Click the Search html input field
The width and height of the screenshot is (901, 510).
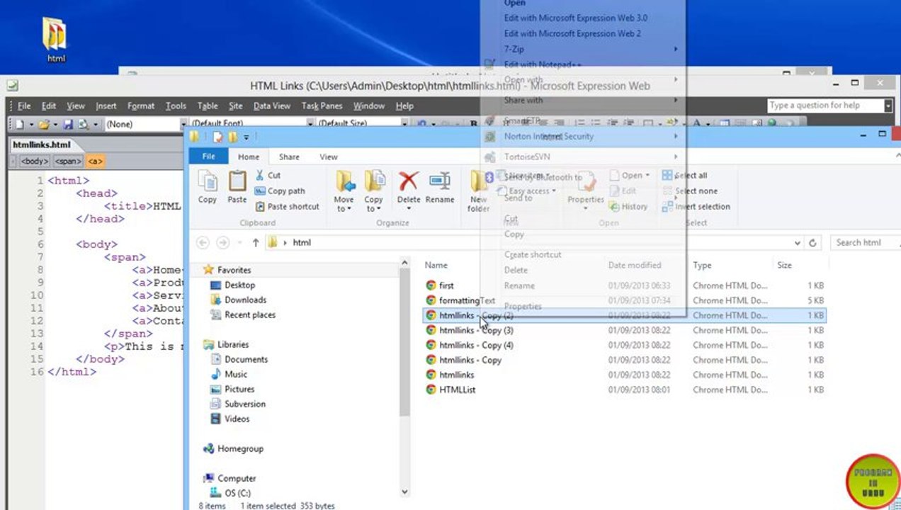point(865,242)
